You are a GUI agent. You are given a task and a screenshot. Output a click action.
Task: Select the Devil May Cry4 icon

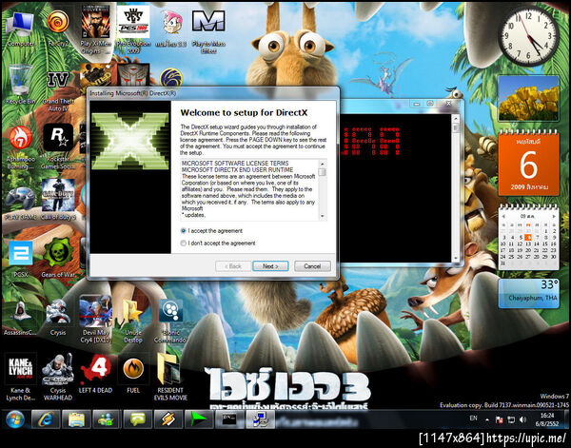95,319
